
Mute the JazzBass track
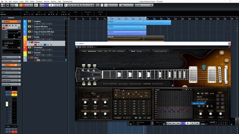29,22
